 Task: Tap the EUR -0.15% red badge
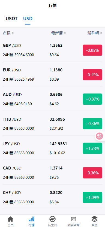[92, 75]
